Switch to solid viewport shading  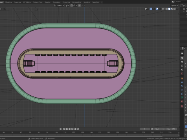coord(169,9)
